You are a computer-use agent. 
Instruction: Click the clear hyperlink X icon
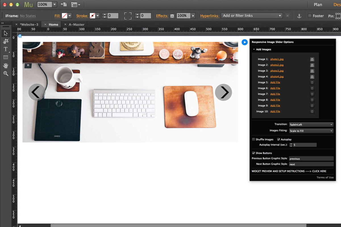point(288,16)
